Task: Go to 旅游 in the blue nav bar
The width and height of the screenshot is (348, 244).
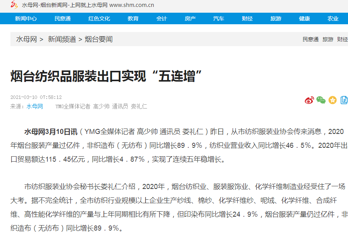Action: click(276, 18)
